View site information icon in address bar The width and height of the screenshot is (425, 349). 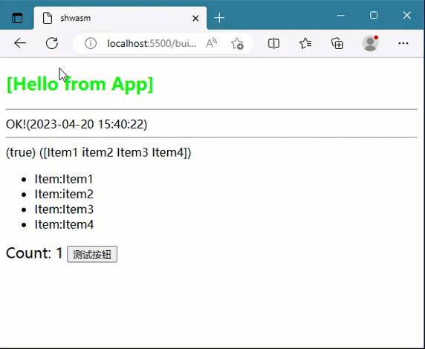[x=91, y=43]
